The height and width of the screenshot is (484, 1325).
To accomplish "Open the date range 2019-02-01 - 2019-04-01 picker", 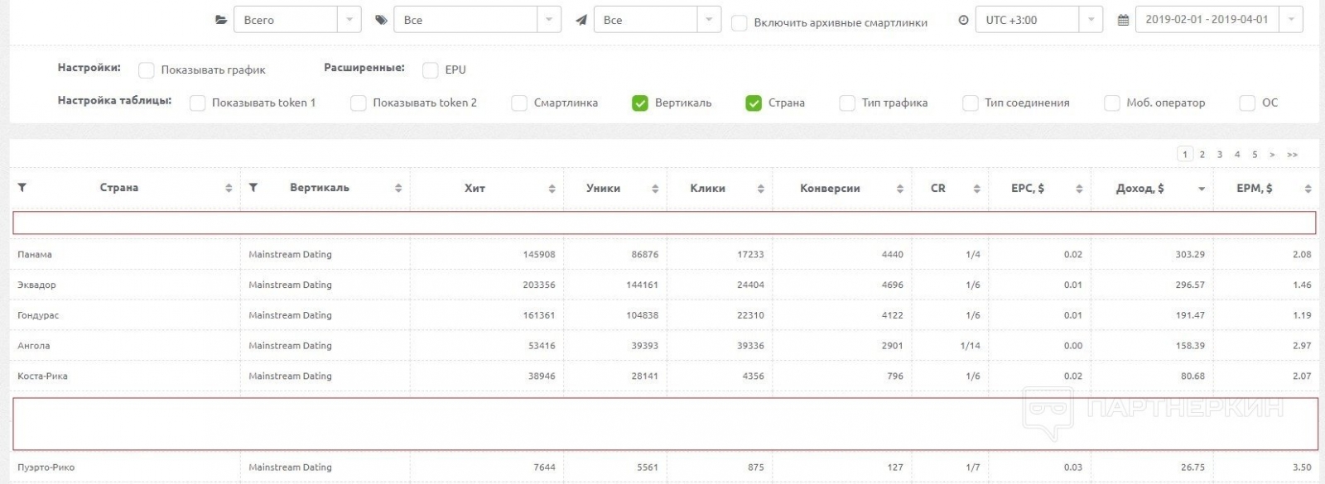I will 1219,20.
